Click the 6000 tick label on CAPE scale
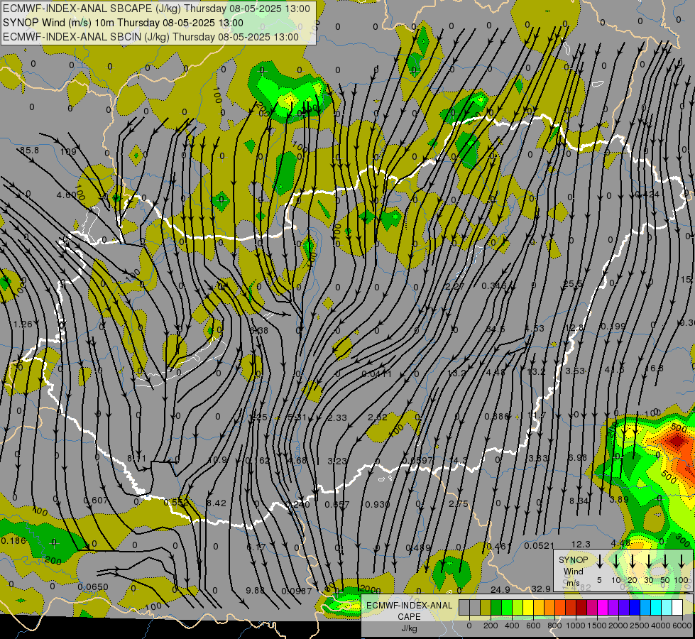This screenshot has height=639, width=695. 682,626
